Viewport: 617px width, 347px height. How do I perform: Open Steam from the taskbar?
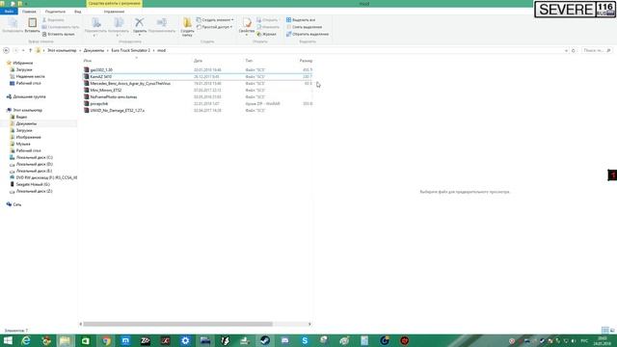coord(265,340)
